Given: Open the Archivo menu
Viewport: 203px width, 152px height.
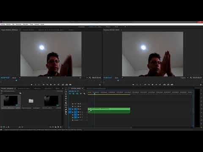Looking at the screenshot, I should 3,24.
